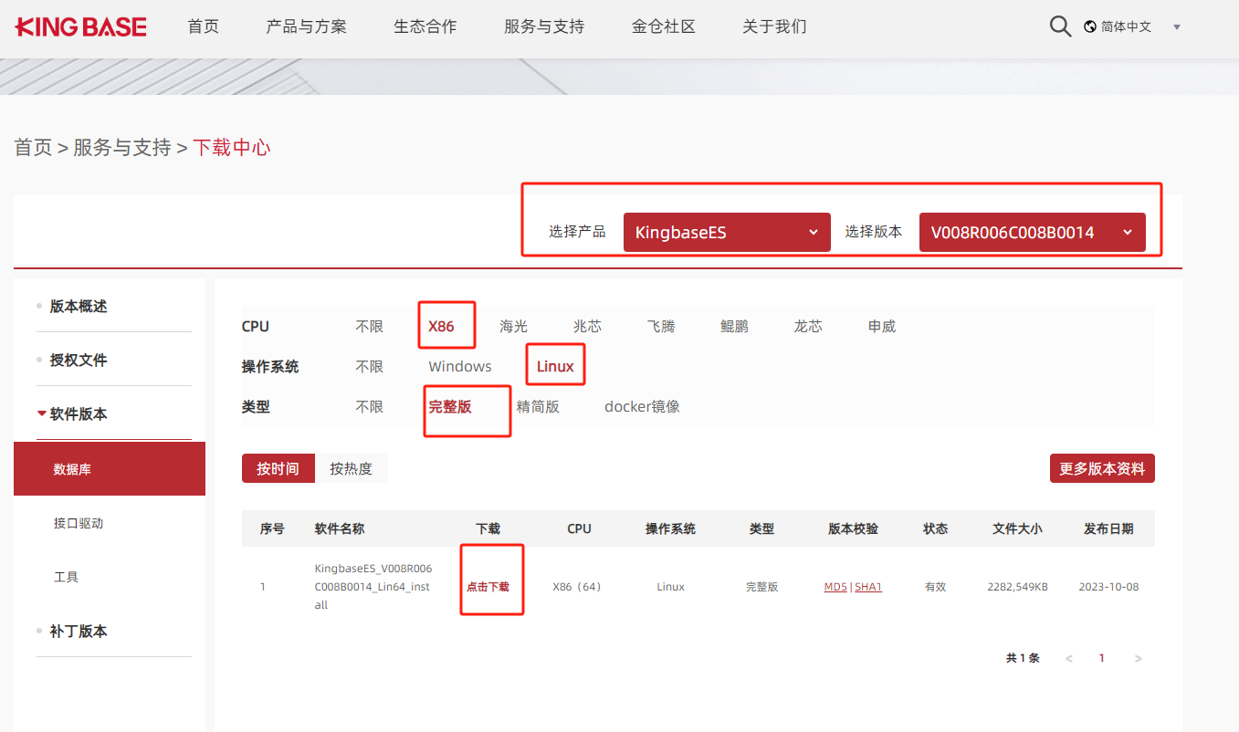
Task: Click 下载中心 in breadcrumb
Action: click(x=232, y=147)
